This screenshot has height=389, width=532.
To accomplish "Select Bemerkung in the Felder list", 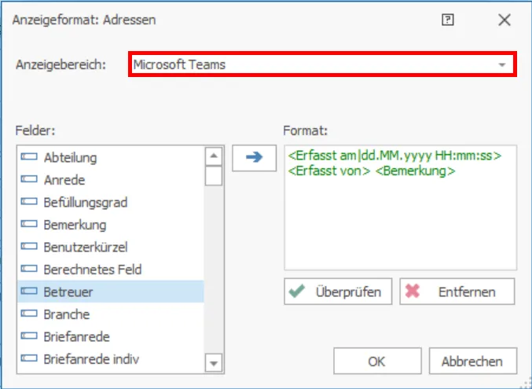I will [x=111, y=225].
